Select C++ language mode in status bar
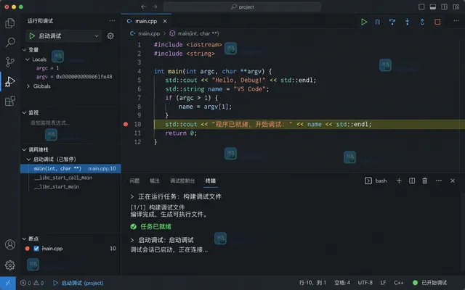This screenshot has height=290, width=465. pos(399,283)
